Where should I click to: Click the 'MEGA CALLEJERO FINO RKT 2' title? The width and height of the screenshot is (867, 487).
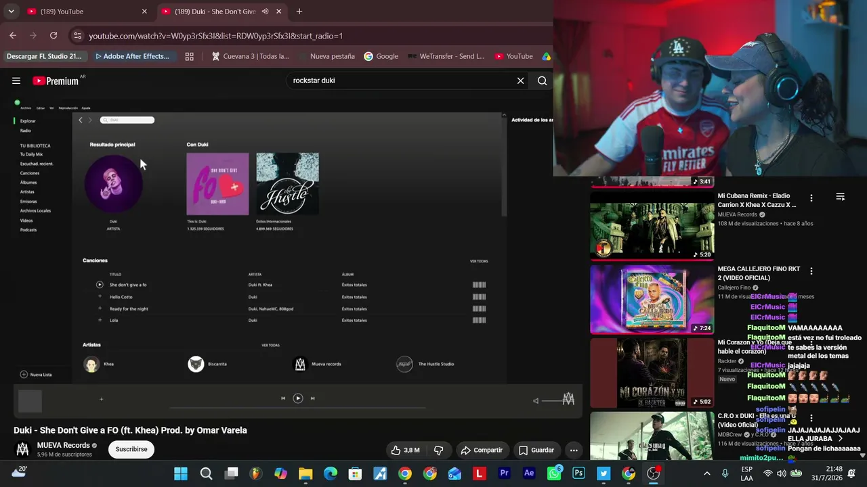[759, 273]
